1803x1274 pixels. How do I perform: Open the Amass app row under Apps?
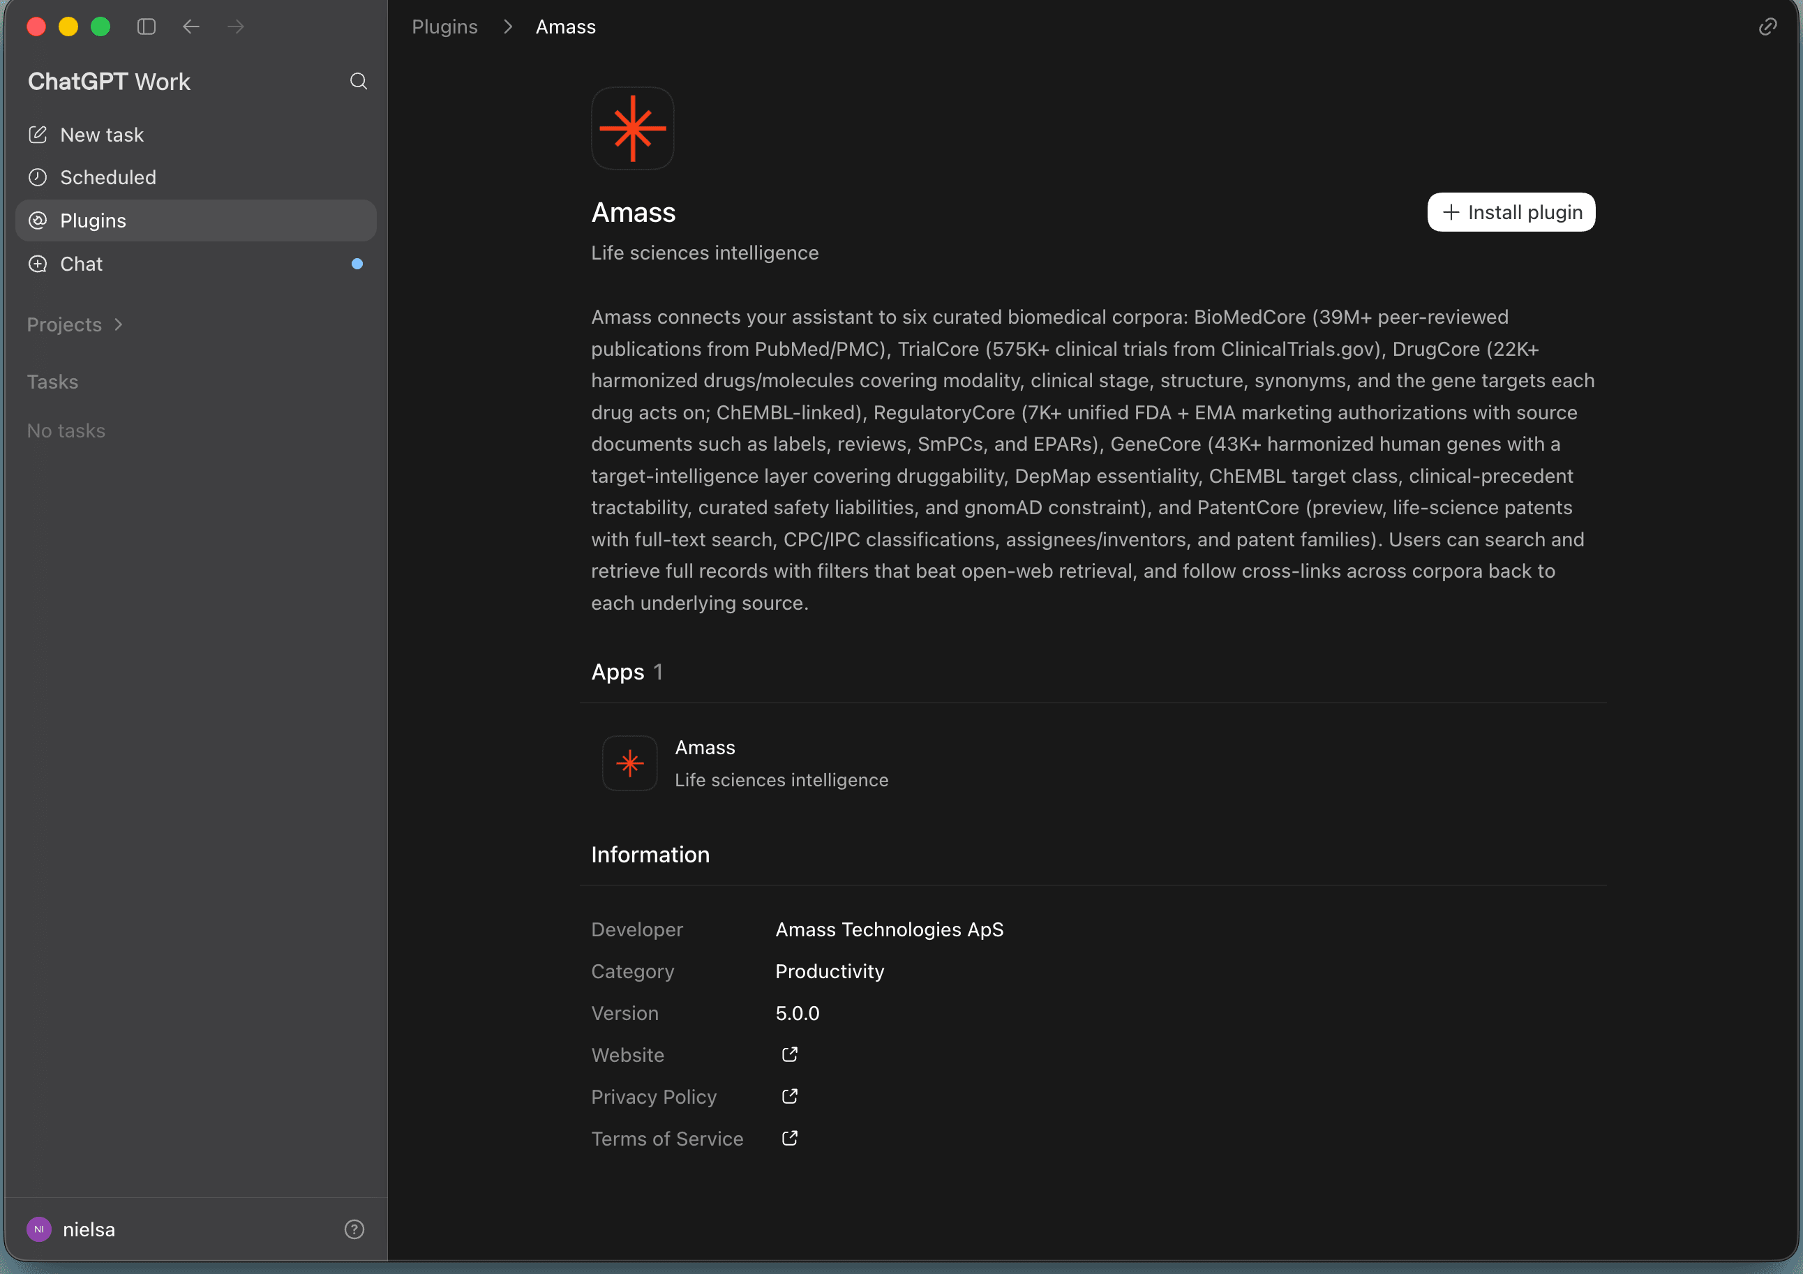(1092, 763)
